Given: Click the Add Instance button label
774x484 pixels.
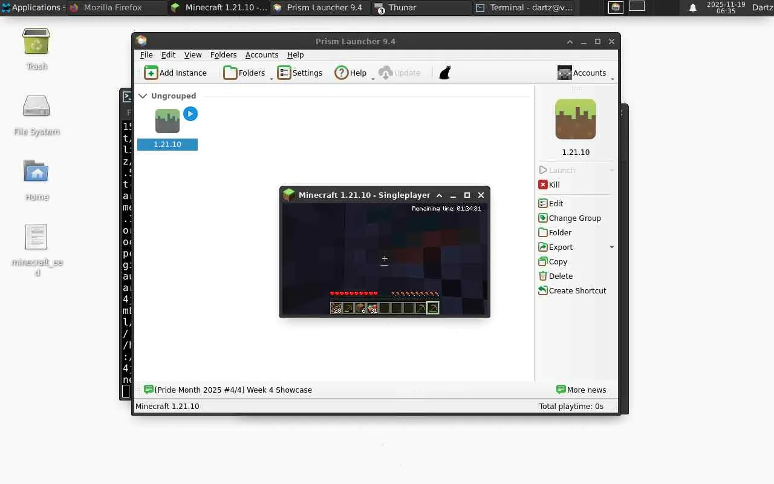Looking at the screenshot, I should 183,73.
